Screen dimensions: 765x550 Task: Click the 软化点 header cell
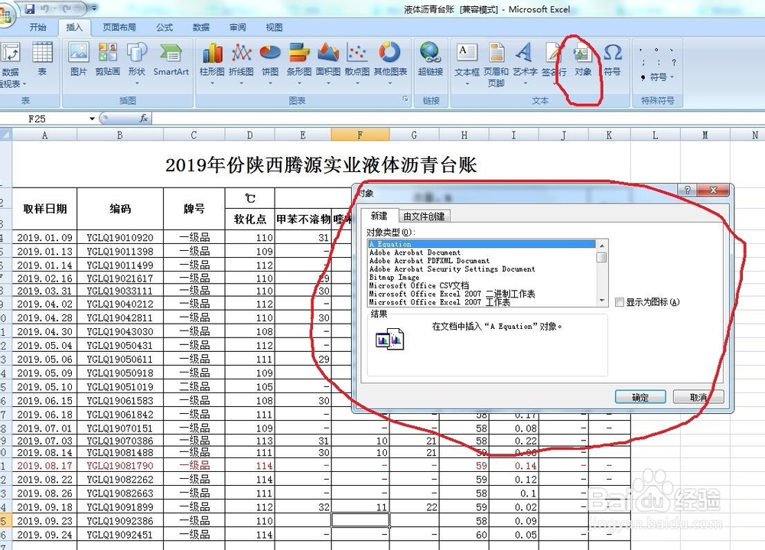coord(250,220)
